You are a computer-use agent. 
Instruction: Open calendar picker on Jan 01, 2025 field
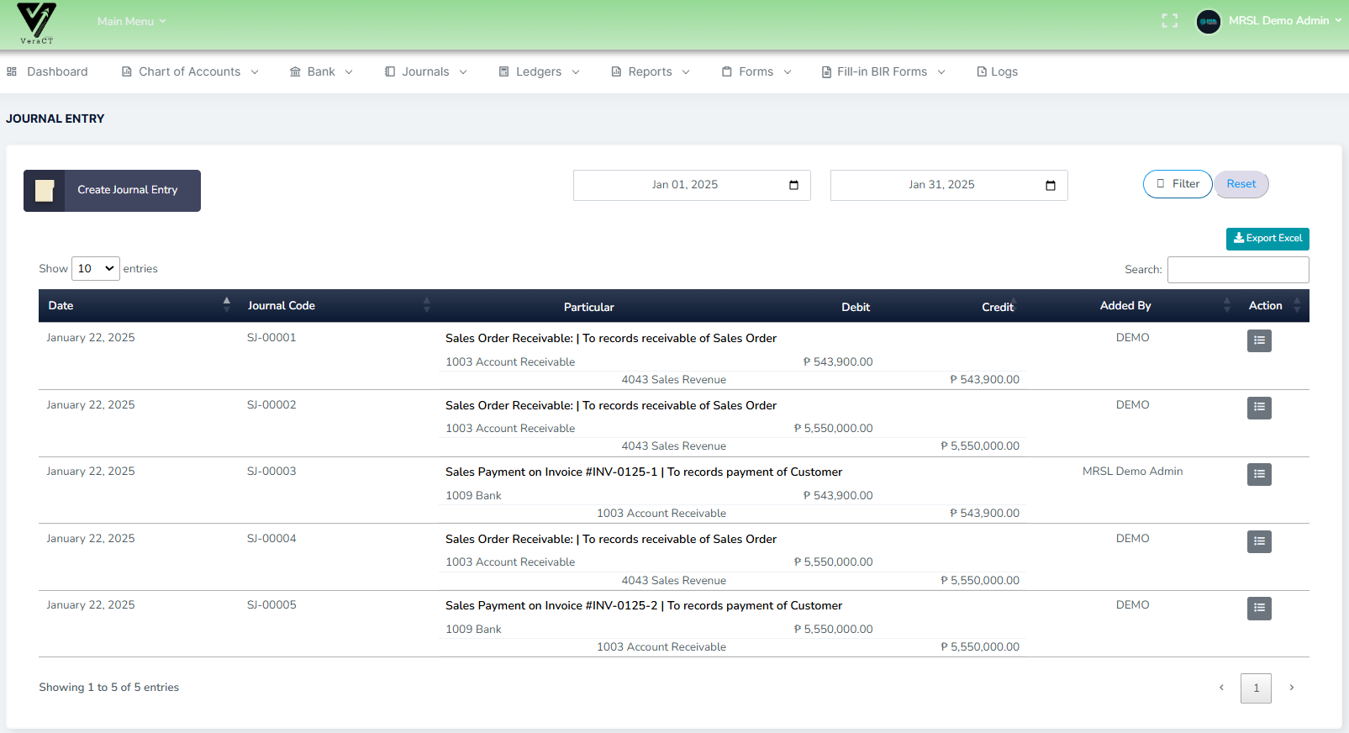pyautogui.click(x=793, y=185)
